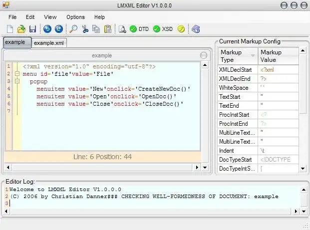
Task: Select the Indent markup row
Action: 258,151
